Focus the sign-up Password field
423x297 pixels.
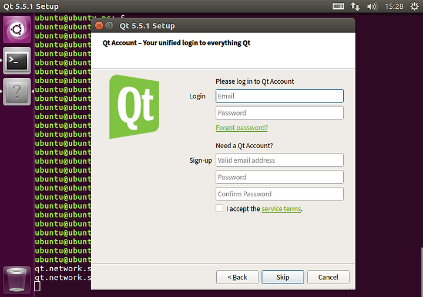pyautogui.click(x=280, y=177)
